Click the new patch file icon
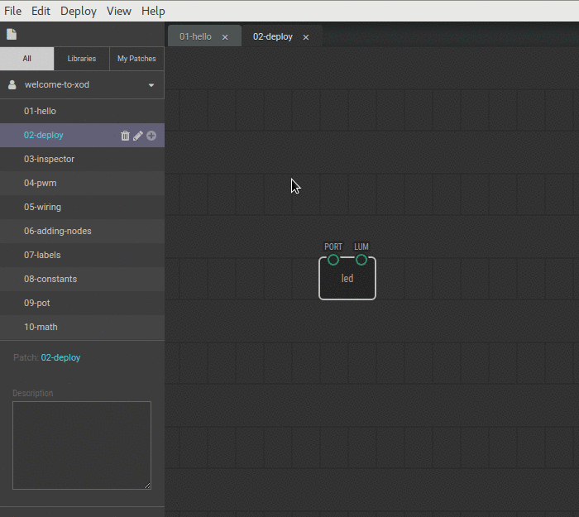 click(12, 35)
